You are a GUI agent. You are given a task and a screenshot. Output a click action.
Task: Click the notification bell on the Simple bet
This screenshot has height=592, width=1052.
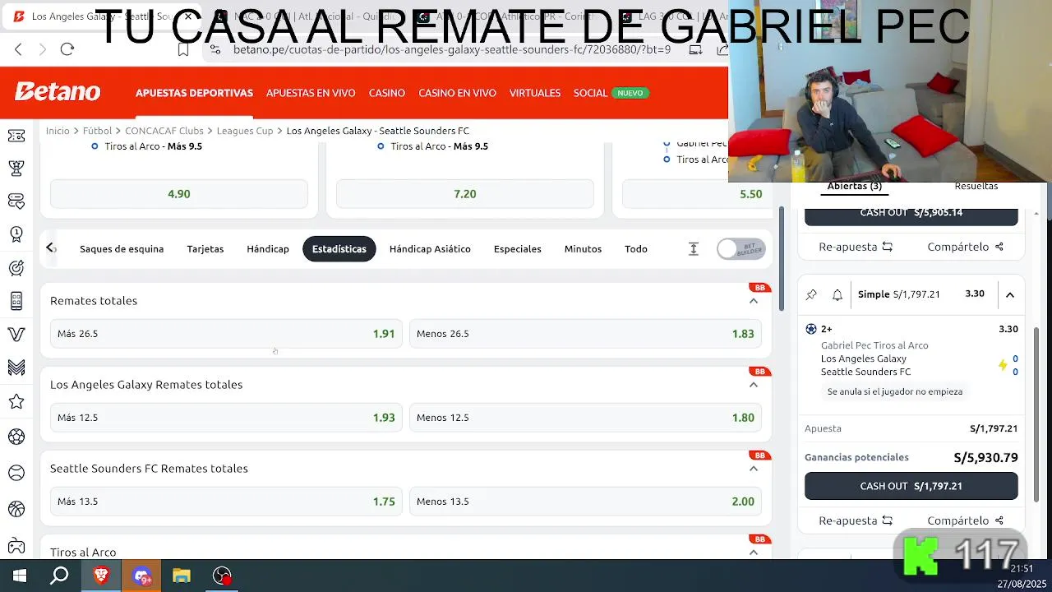point(837,294)
